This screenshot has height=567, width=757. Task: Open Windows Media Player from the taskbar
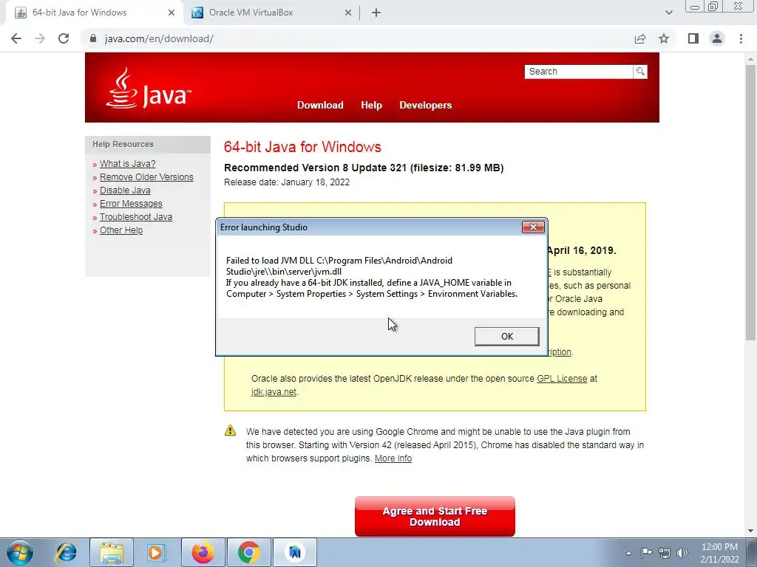coord(155,552)
